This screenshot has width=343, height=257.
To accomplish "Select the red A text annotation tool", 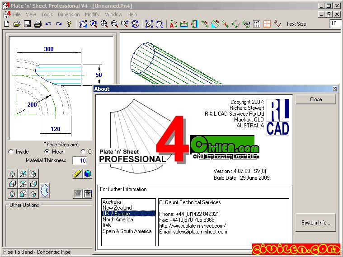I will 174,23.
